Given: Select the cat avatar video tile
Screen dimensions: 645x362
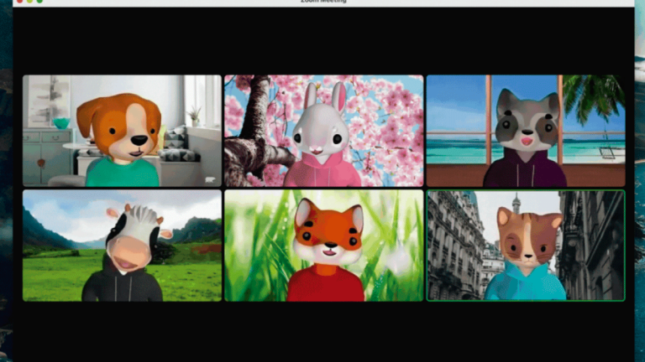Looking at the screenshot, I should [x=526, y=246].
